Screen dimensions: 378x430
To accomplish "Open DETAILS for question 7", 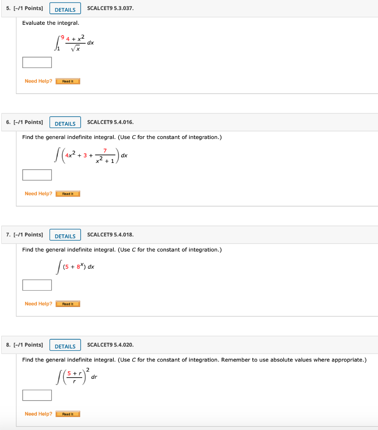I will (x=65, y=235).
